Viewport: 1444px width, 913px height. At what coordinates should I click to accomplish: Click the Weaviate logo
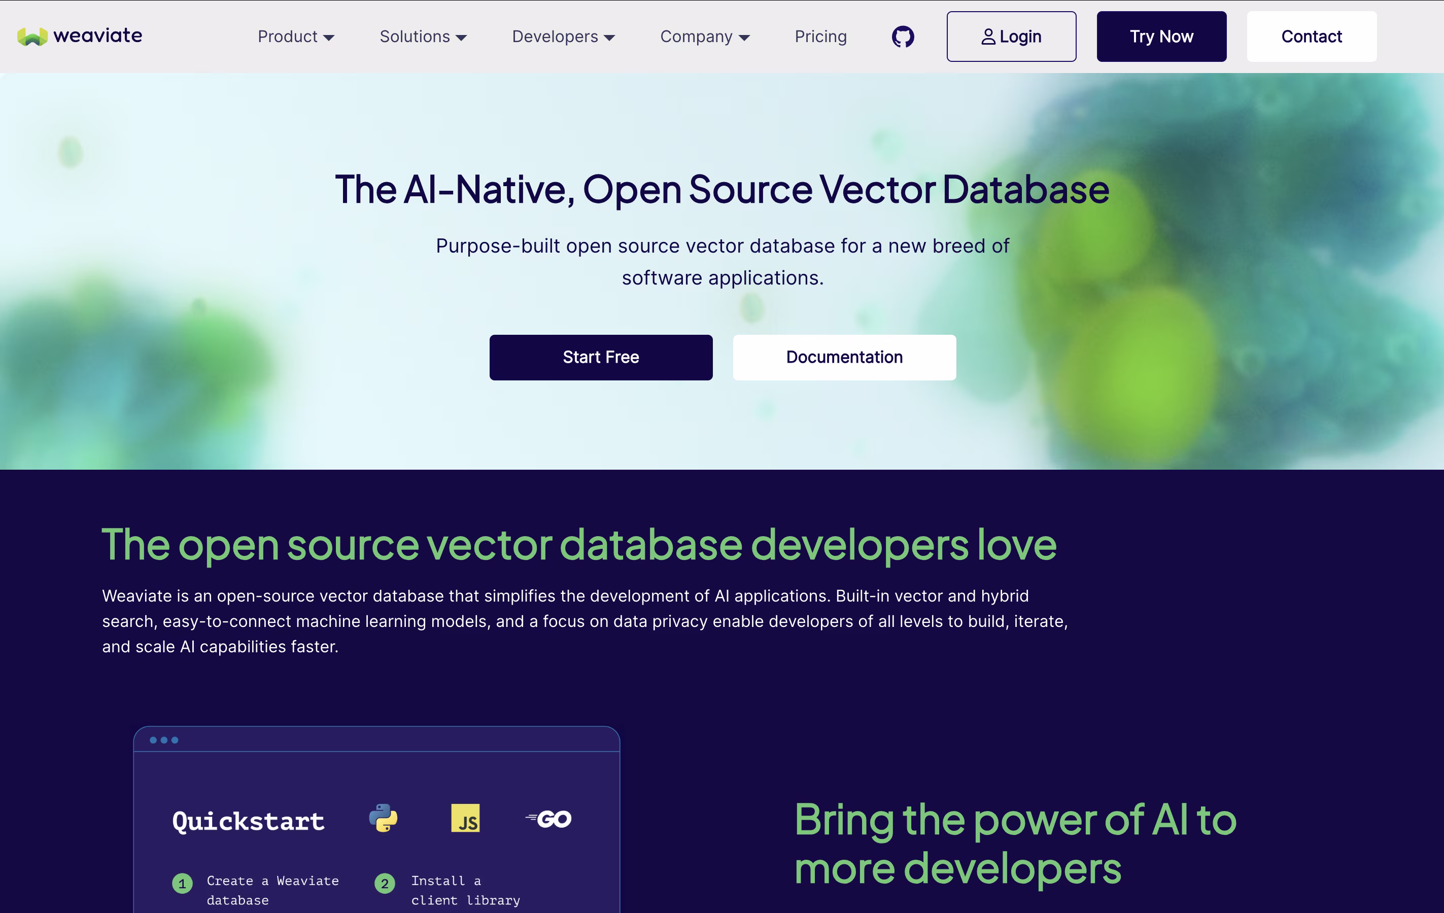[80, 36]
